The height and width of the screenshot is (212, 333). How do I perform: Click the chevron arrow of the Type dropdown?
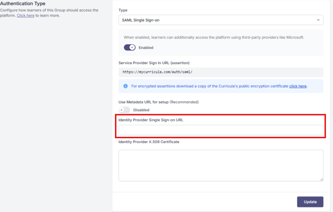pos(318,20)
